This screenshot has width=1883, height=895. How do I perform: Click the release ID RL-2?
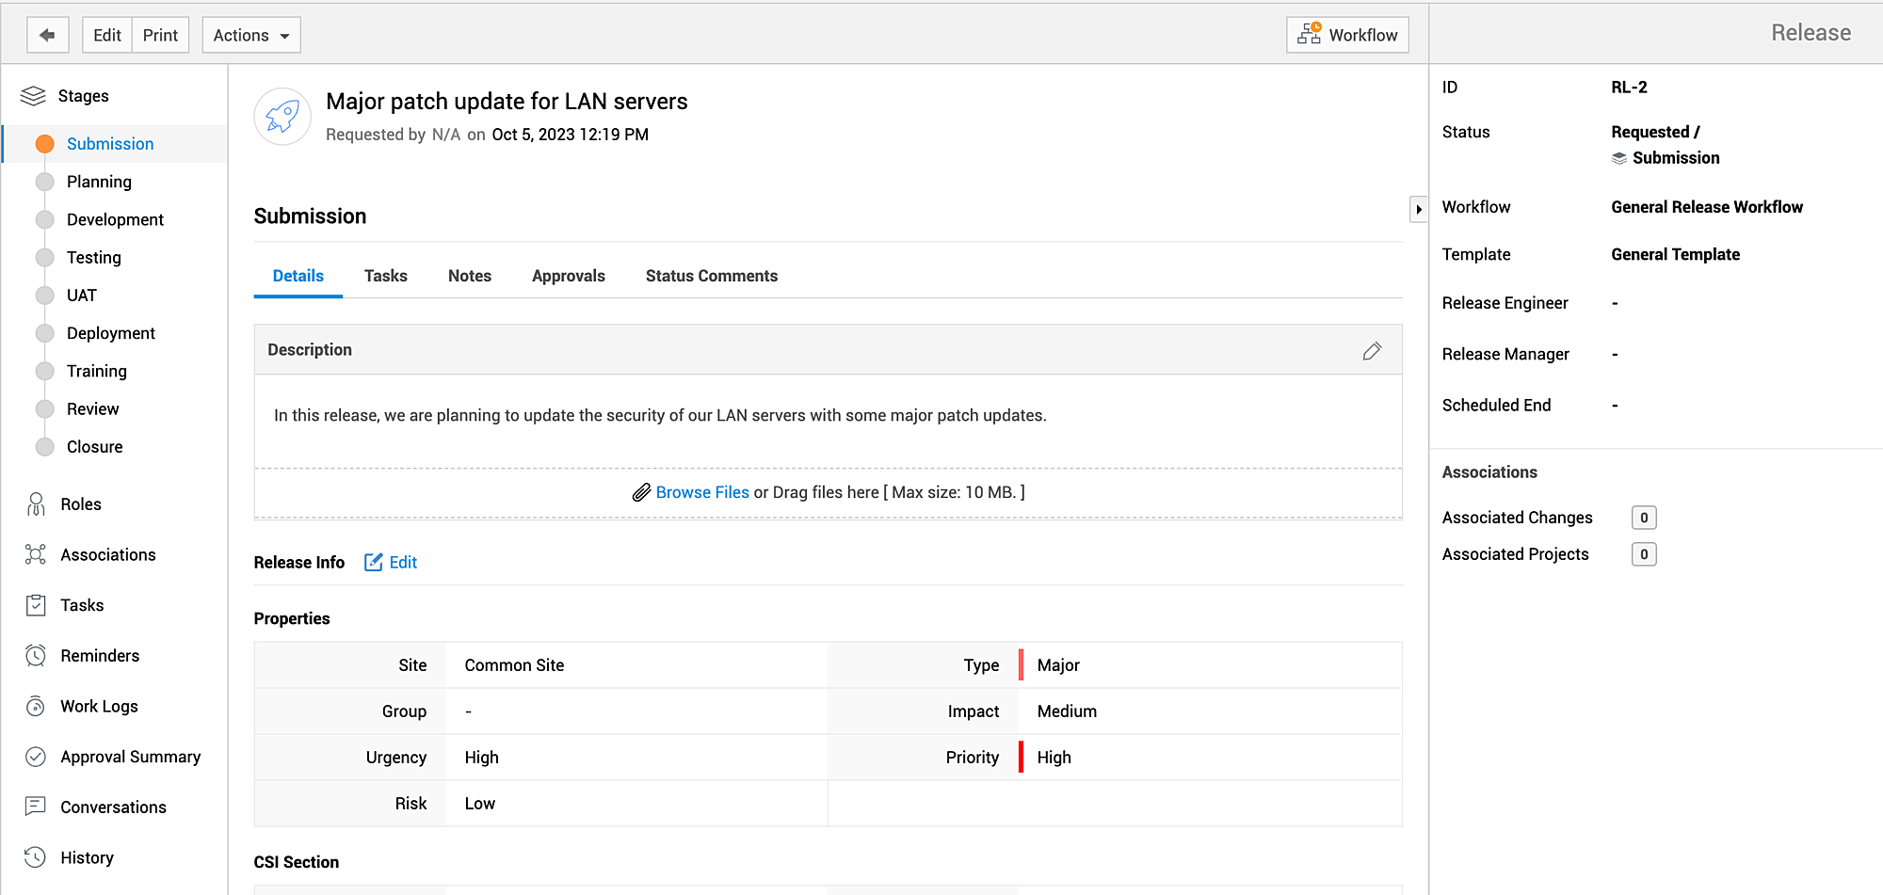pos(1629,88)
